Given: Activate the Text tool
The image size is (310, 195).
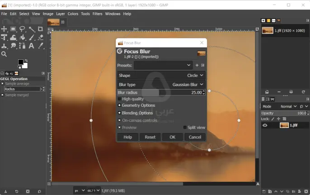Looking at the screenshot, I should pyautogui.click(x=31, y=46).
